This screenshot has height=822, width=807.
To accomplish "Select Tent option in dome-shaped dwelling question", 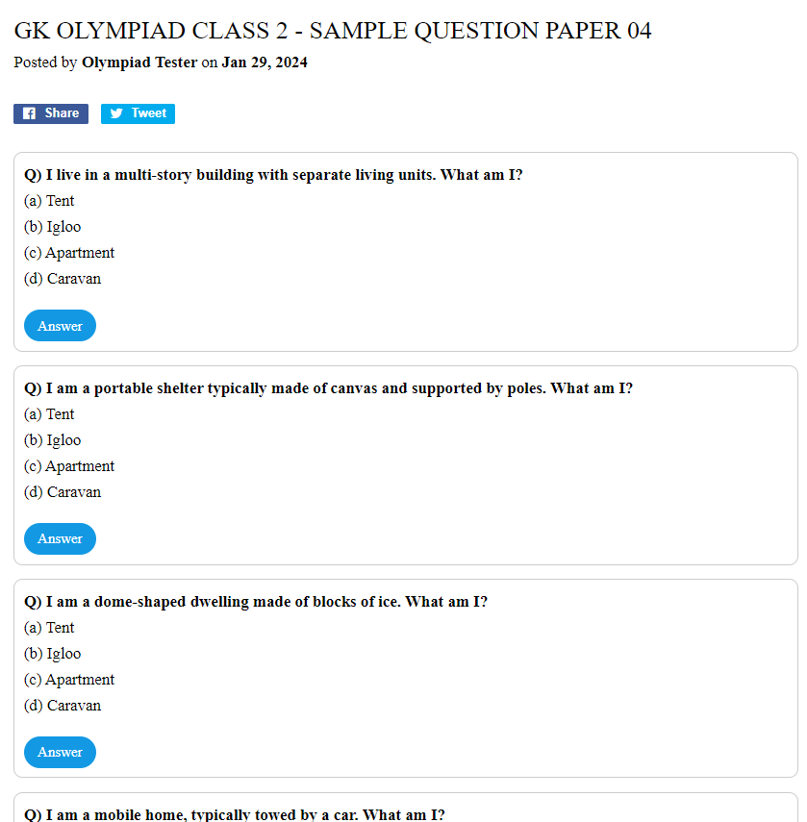I will point(49,628).
